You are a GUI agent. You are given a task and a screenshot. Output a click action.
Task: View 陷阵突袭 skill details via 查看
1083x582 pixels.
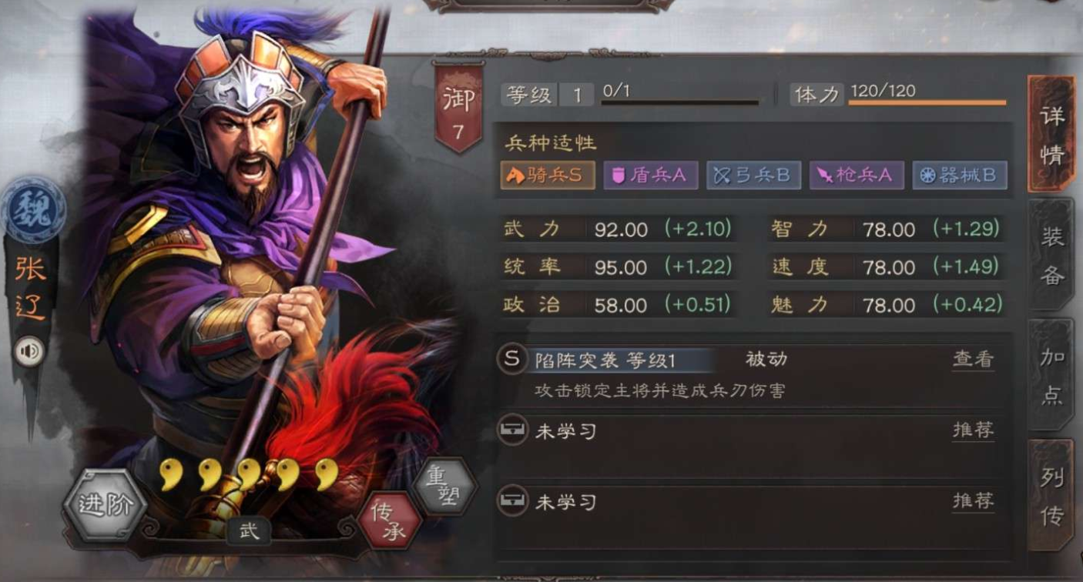point(973,360)
